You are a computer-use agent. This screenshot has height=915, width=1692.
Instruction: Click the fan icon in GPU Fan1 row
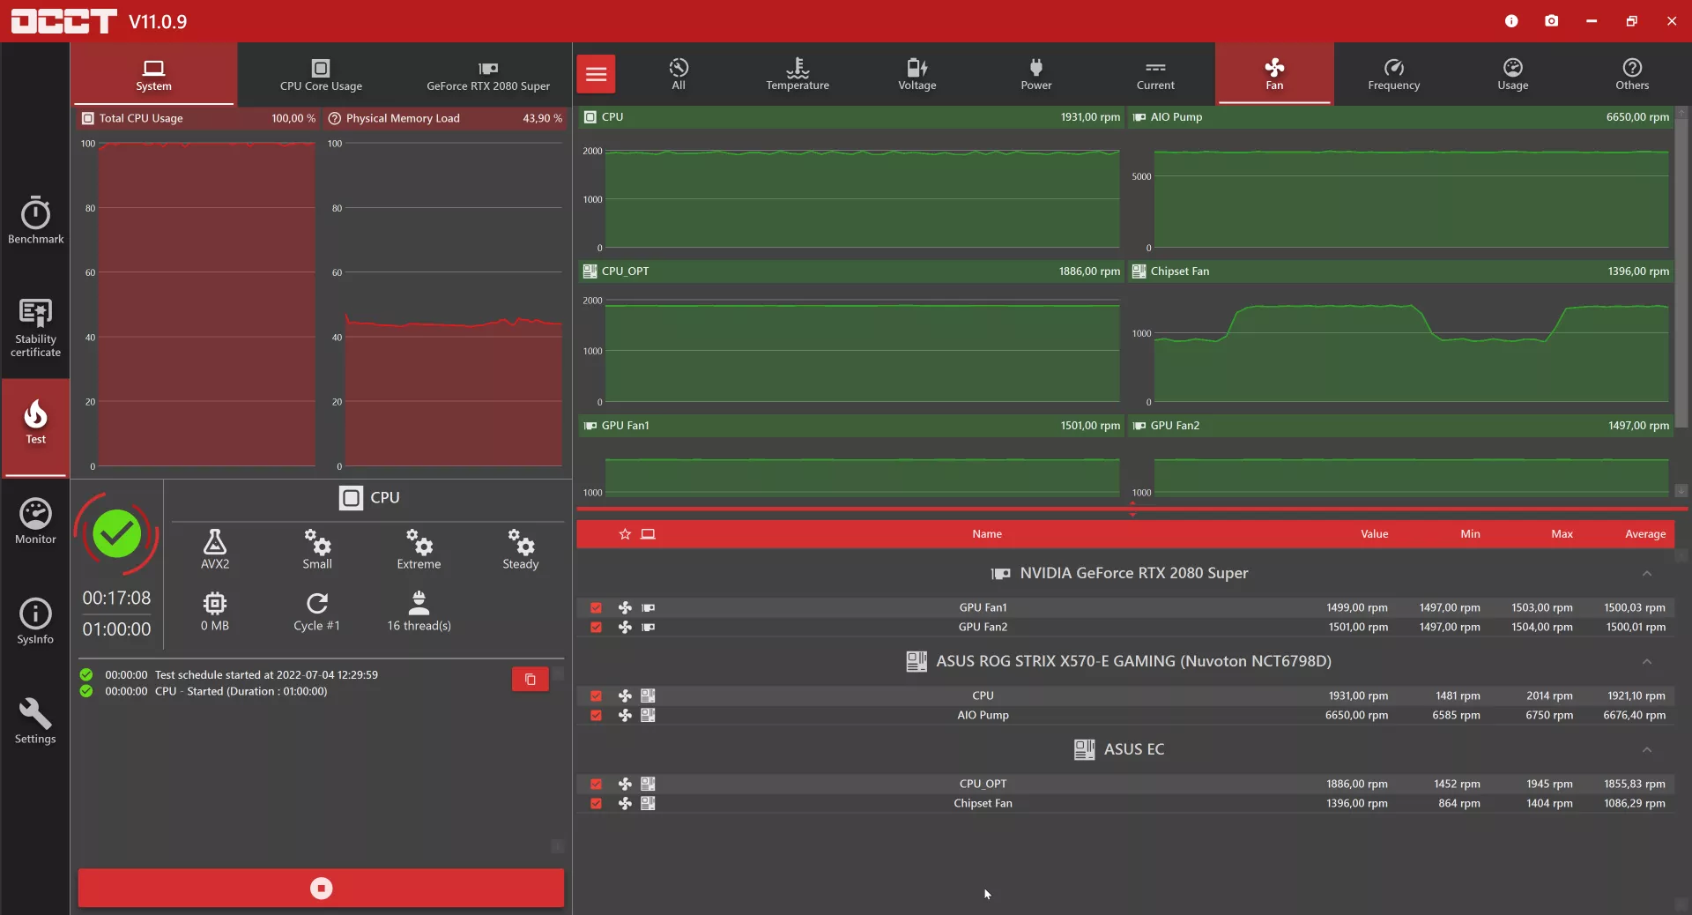(x=625, y=608)
